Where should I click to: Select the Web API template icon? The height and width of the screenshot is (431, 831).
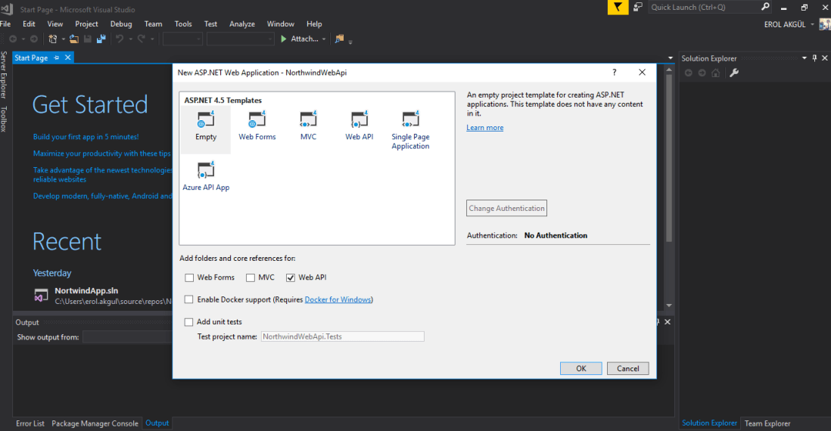tap(359, 120)
